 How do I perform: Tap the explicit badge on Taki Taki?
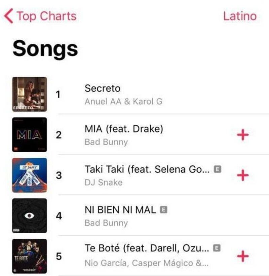pos(218,169)
